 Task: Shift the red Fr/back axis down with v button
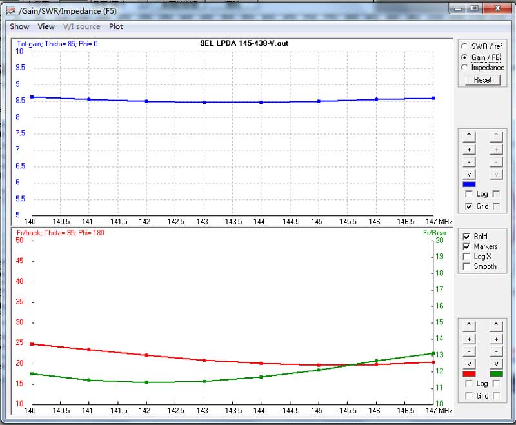pyautogui.click(x=469, y=364)
